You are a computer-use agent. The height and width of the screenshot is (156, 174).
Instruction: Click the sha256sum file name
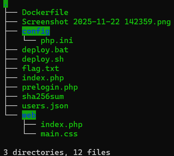click(x=43, y=97)
